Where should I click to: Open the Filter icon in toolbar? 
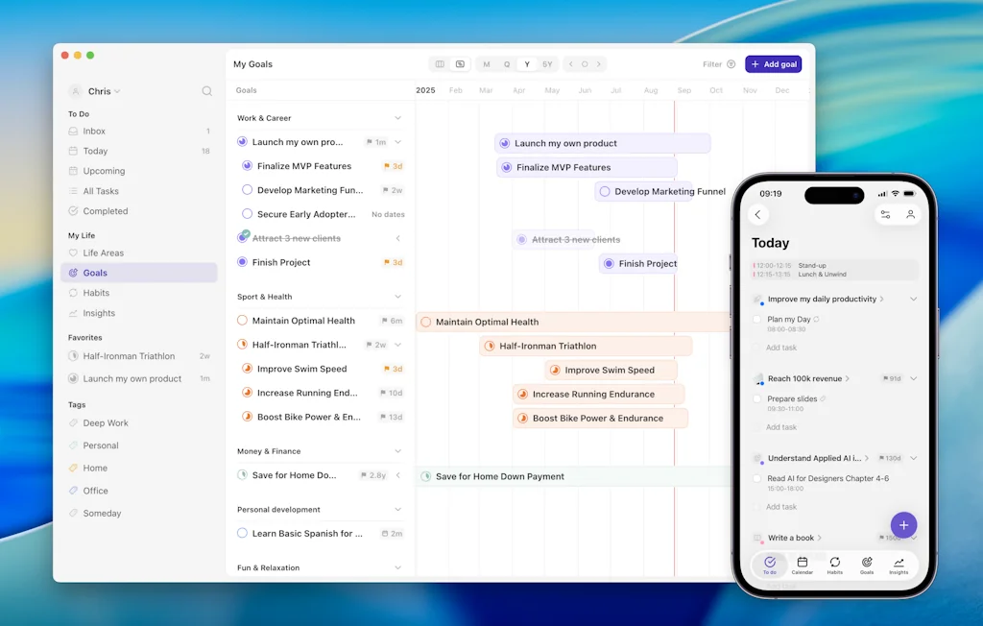(731, 64)
